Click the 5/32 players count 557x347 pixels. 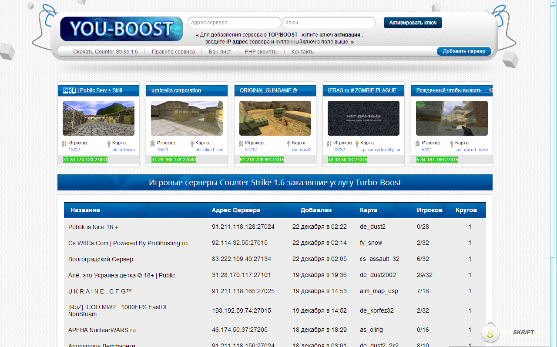[x=426, y=150]
